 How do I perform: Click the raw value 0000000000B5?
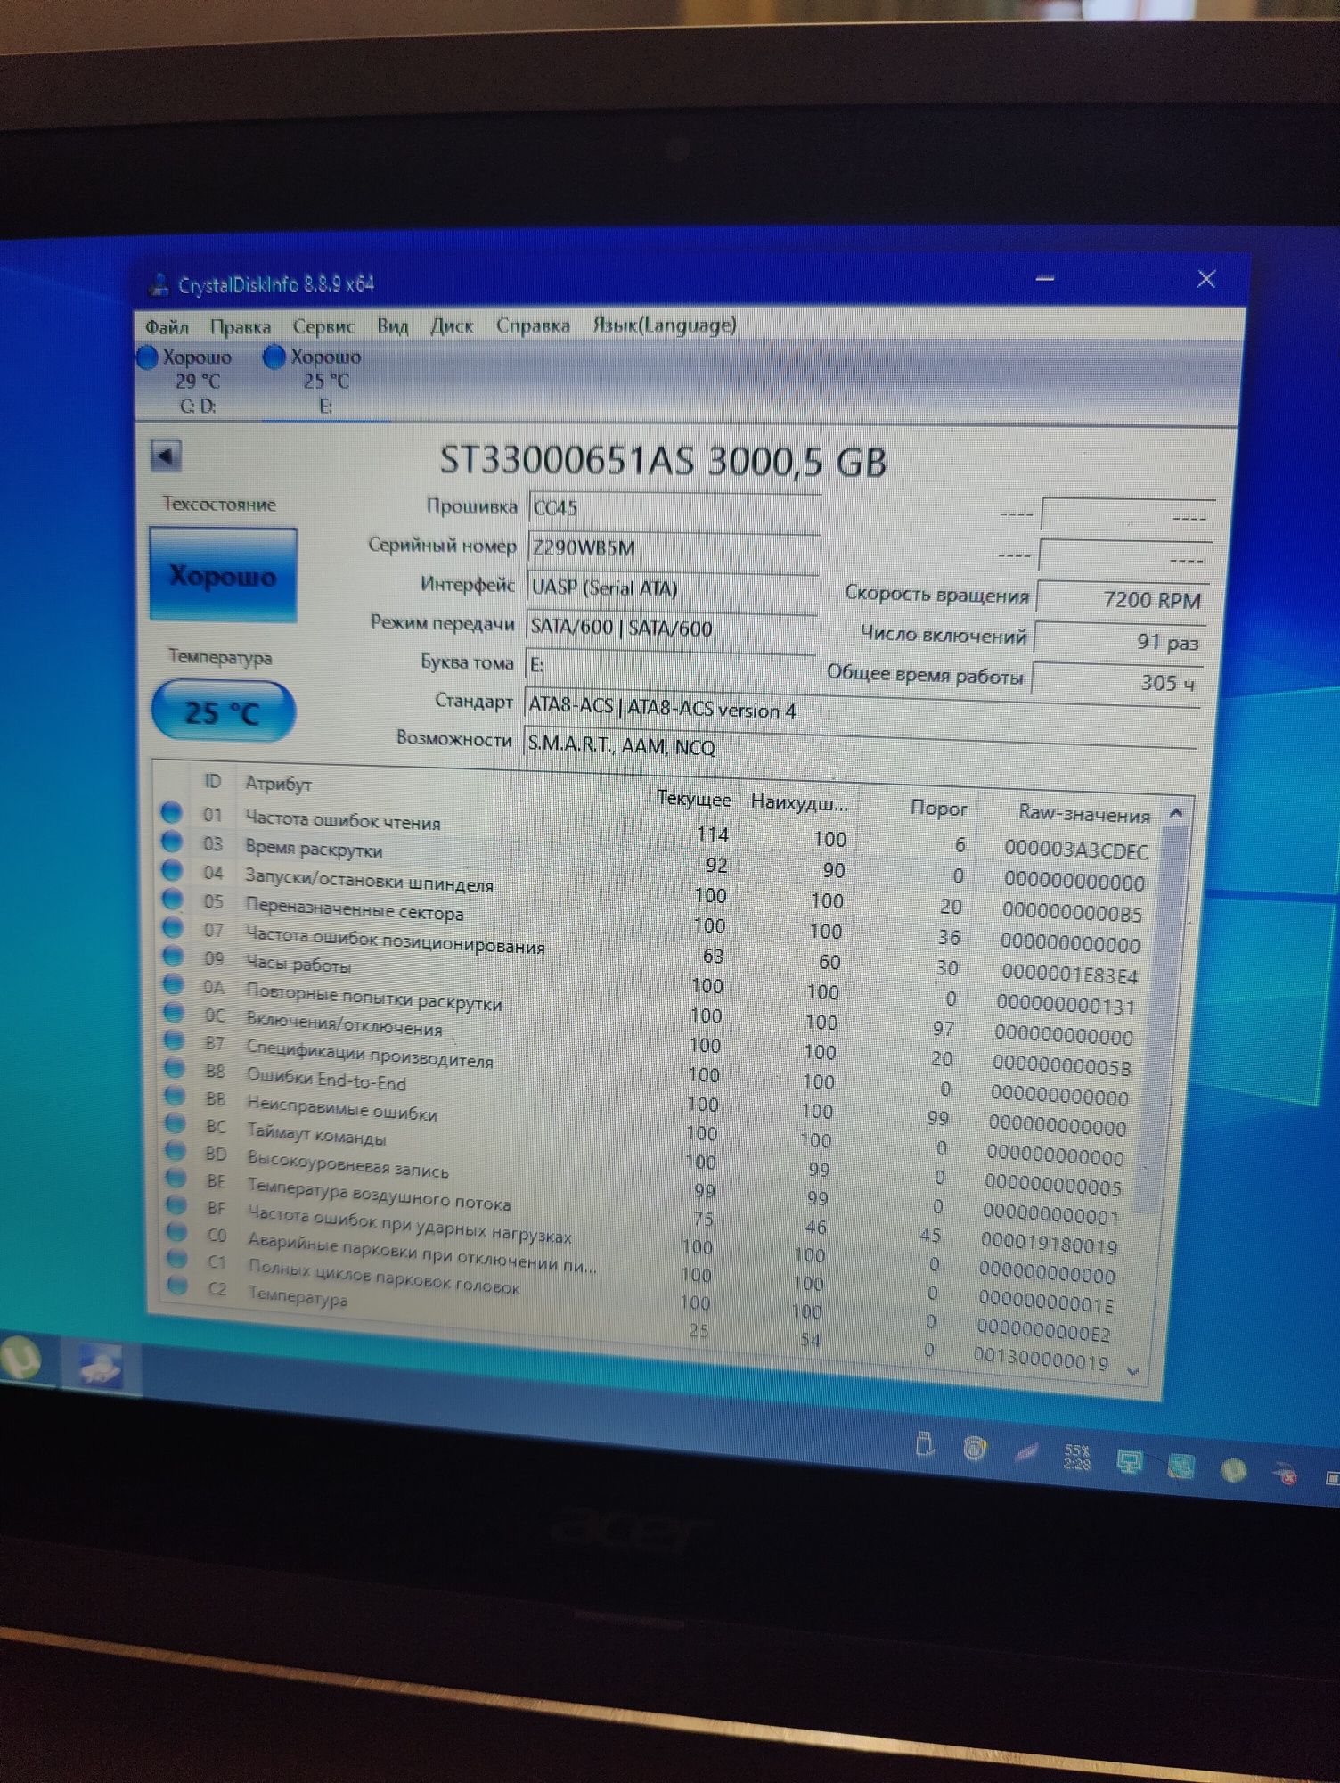(1072, 912)
